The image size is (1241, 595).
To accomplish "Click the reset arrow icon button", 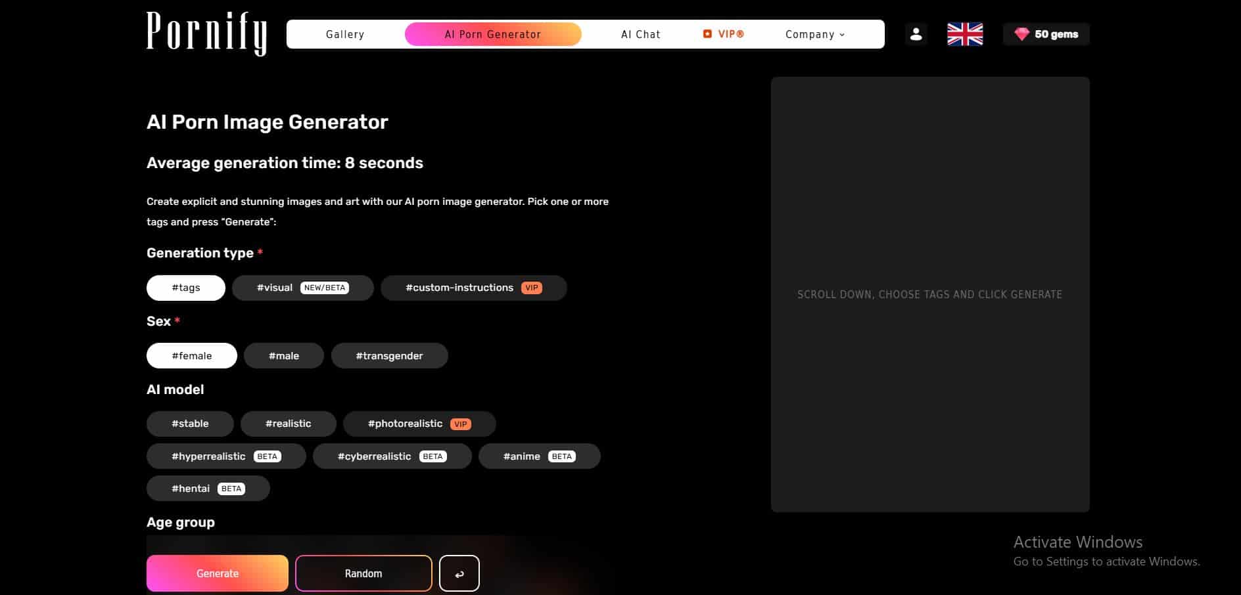I will [x=459, y=573].
